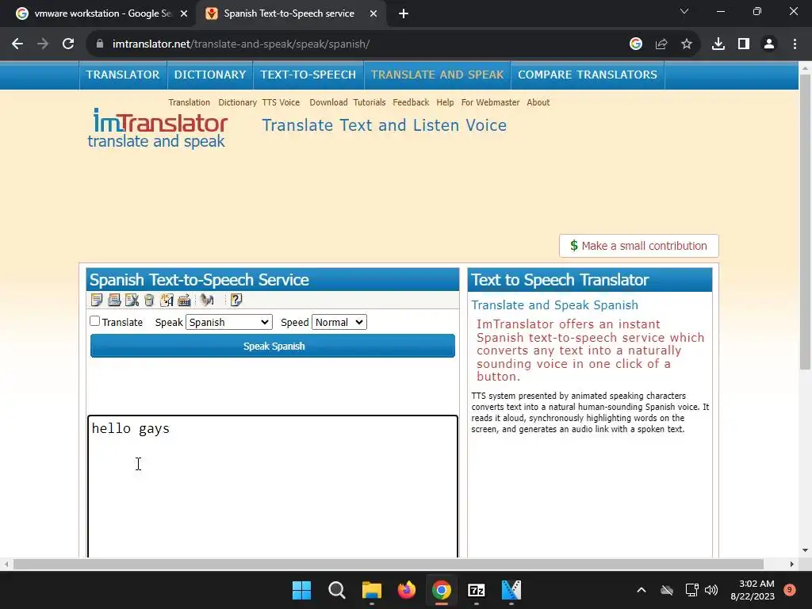The image size is (812, 609).
Task: Open Windows Start menu
Action: (x=302, y=590)
